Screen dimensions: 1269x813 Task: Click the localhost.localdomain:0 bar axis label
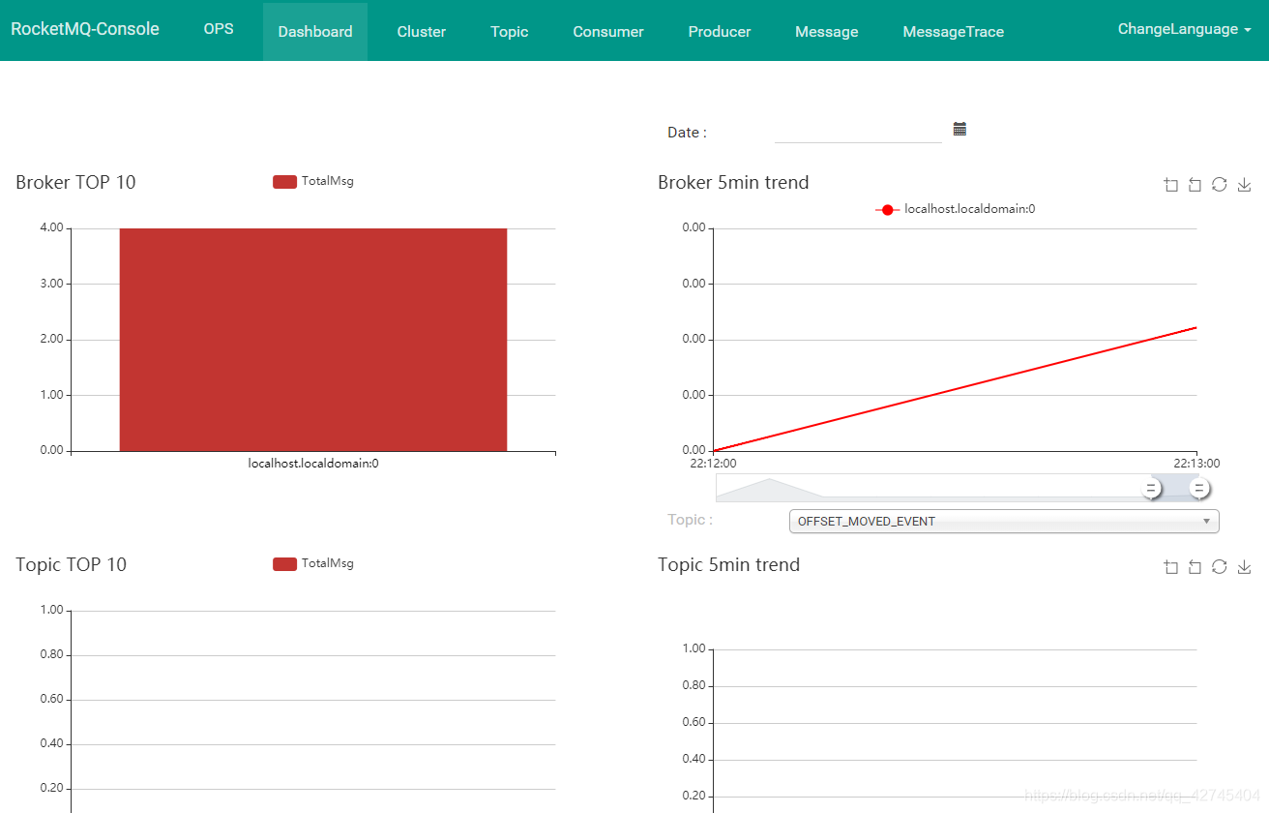tap(313, 464)
